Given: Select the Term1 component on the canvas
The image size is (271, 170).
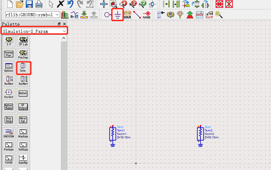Looking at the screenshot, I should [x=113, y=134].
